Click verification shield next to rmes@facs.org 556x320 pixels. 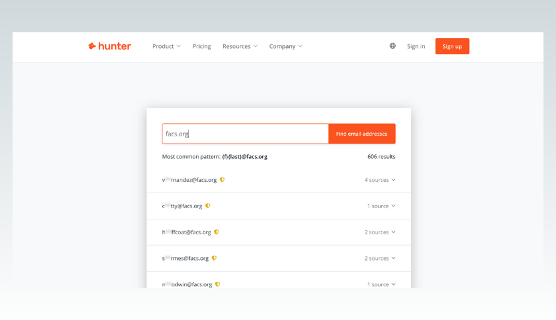(x=214, y=258)
